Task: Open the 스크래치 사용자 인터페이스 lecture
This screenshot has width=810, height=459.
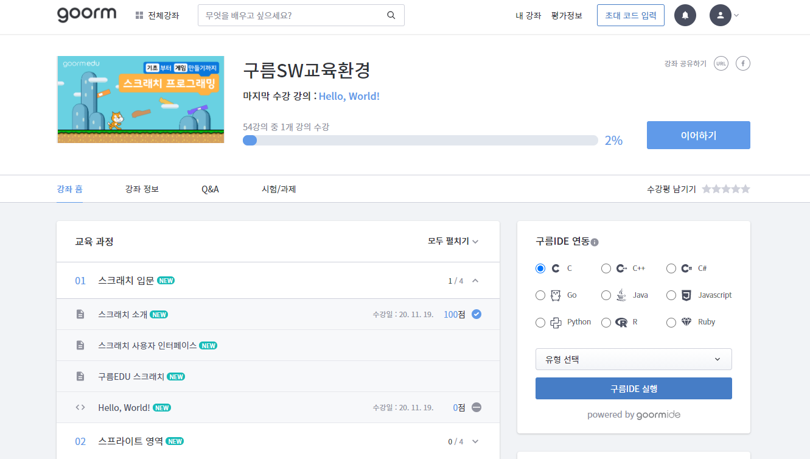Action: [147, 345]
